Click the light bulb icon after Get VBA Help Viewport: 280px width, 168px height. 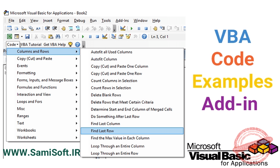(x=71, y=44)
